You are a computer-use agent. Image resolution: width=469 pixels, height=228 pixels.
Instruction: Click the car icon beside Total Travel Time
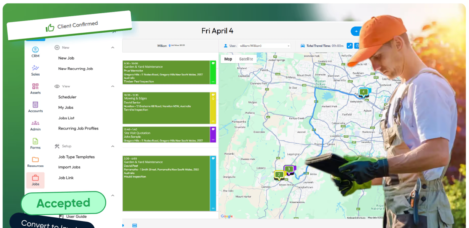pyautogui.click(x=303, y=46)
